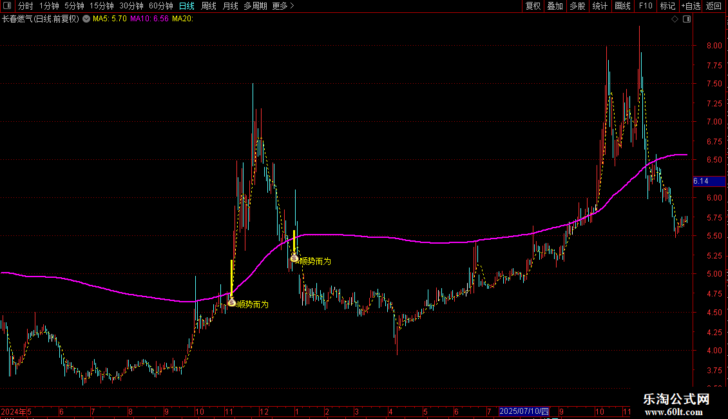Viewport: 728px width, 419px height.
Task: Switch to 周线 weekly chart
Action: tap(209, 6)
